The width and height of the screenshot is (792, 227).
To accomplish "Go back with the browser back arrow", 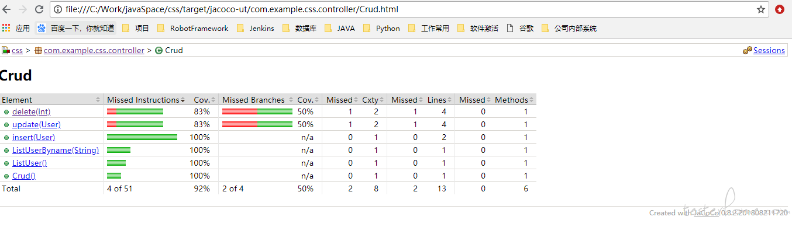I will click(x=8, y=9).
